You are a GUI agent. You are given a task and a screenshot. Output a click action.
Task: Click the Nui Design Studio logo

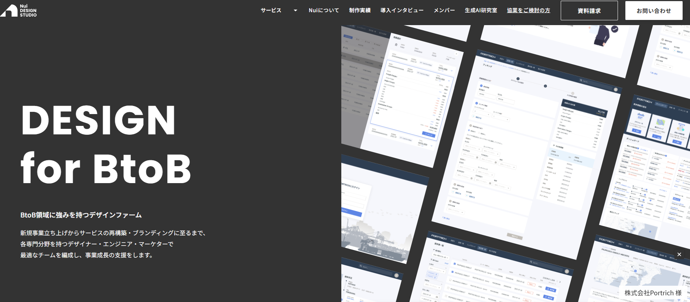18,10
